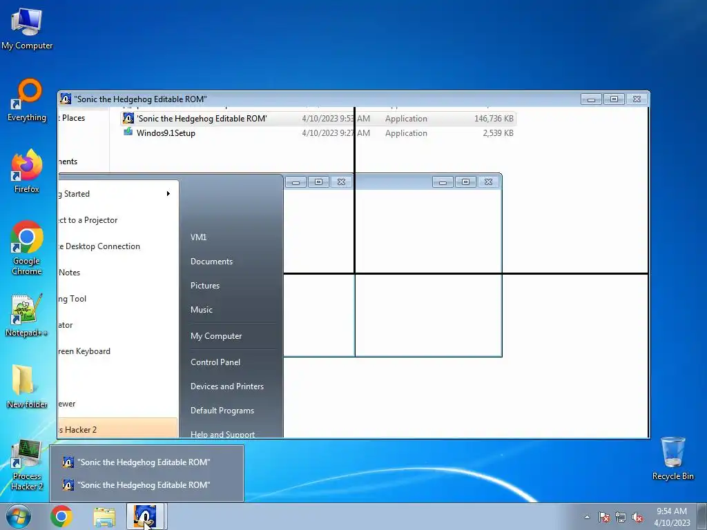This screenshot has width=707, height=530.
Task: Open Help and Support link
Action: [x=222, y=434]
